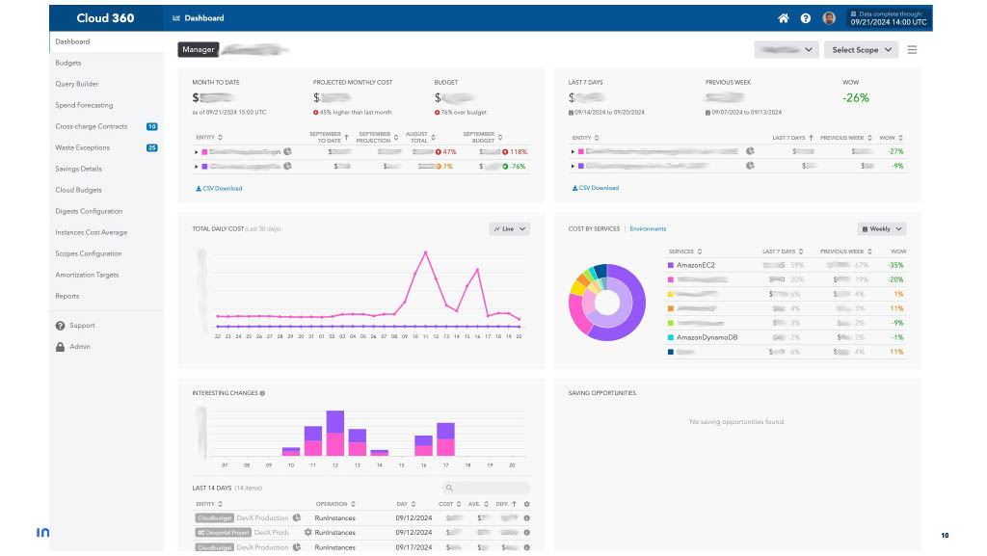The width and height of the screenshot is (987, 556).
Task: Download CSV for Last 7 Days table
Action: pyautogui.click(x=595, y=188)
